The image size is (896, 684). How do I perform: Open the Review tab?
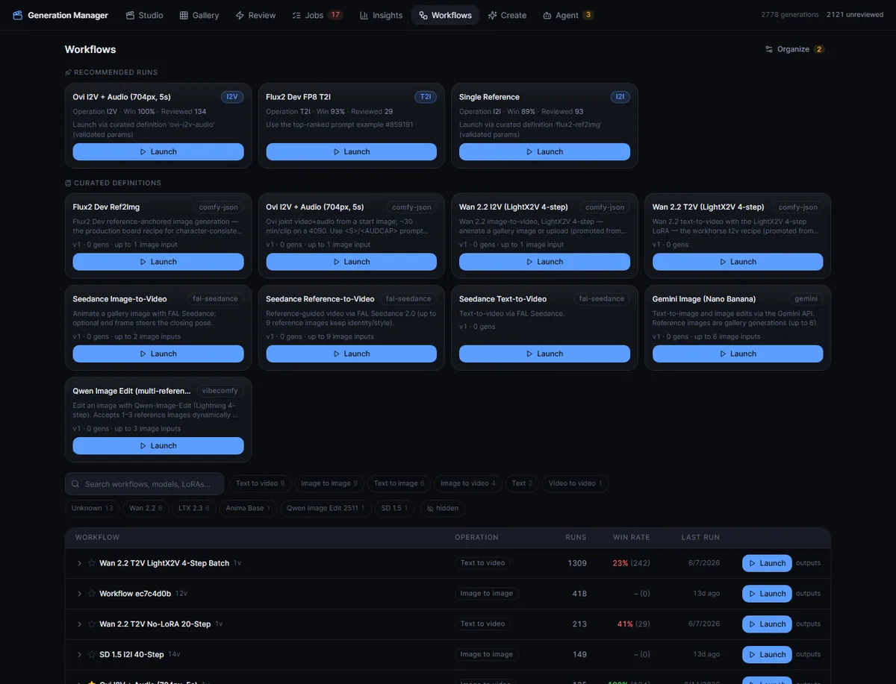(255, 15)
